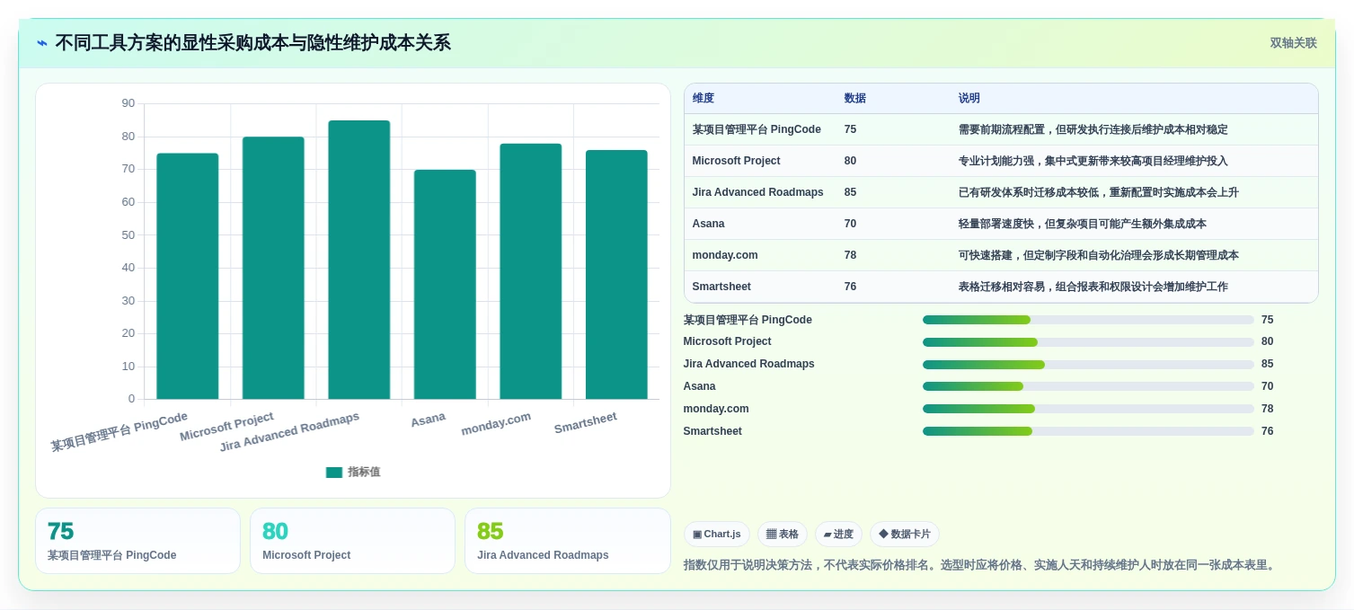This screenshot has height=610, width=1354.
Task: Click the Jira Advanced Roadmaps progress bar
Action: click(1088, 365)
